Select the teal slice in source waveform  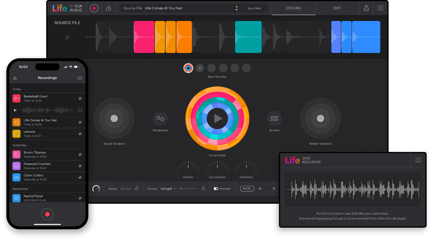point(248,37)
